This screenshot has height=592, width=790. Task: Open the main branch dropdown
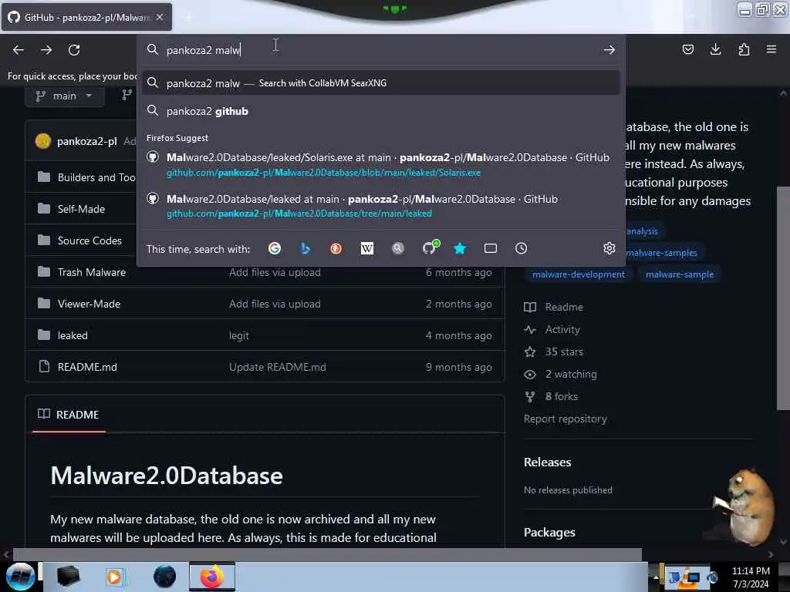pos(65,96)
